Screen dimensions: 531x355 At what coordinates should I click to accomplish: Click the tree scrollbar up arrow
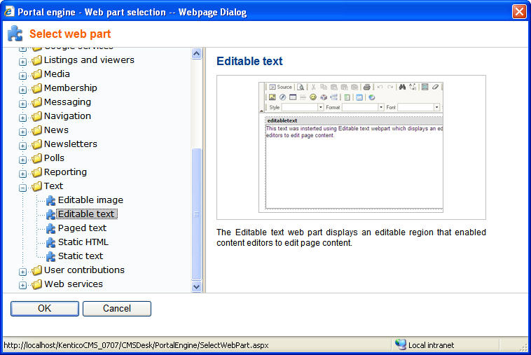point(196,53)
